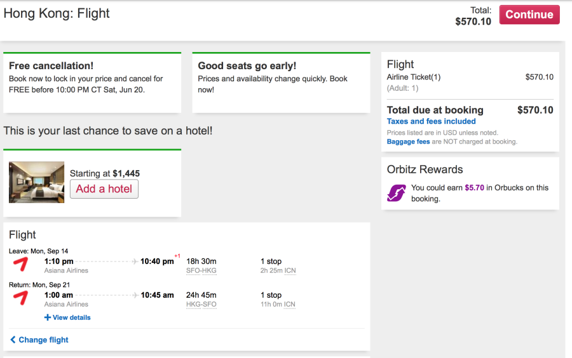Click the Asiana Airlines logo on return flight
The image size is (572, 358).
point(21,298)
